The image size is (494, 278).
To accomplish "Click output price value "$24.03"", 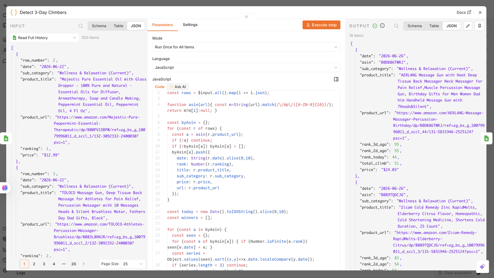I will [x=390, y=170].
